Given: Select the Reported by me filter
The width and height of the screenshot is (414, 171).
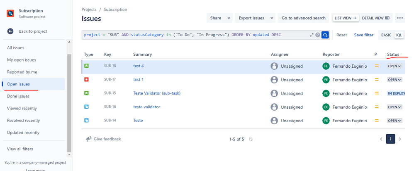Looking at the screenshot, I should pyautogui.click(x=33, y=72).
